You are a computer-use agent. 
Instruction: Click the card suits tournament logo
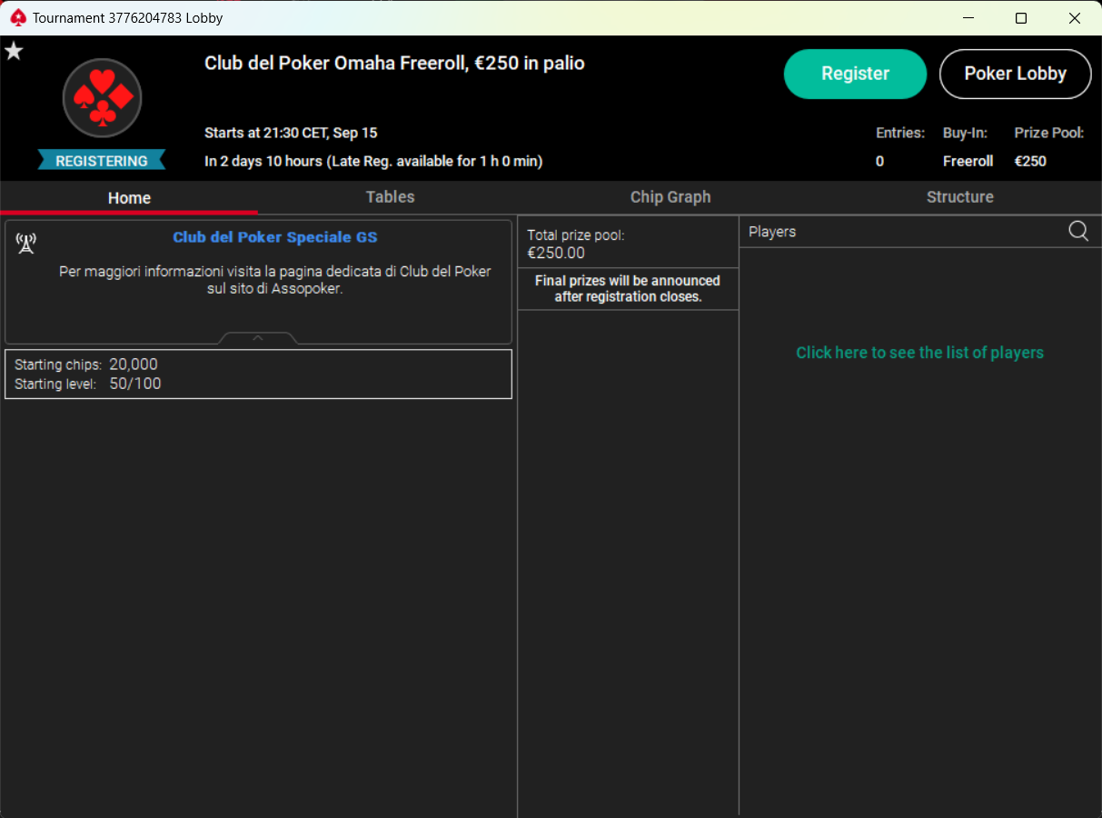[x=102, y=98]
